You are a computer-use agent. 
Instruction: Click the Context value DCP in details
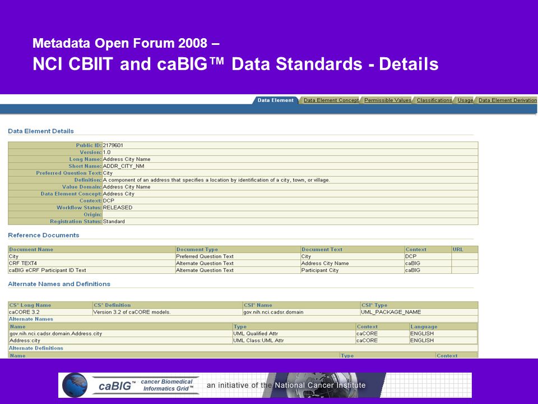108,201
